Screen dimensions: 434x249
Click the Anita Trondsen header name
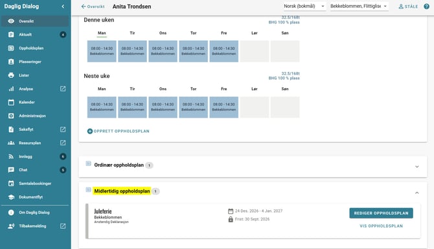(x=131, y=6)
